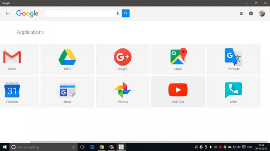Go back using the back arrow
This screenshot has width=270, height=151.
point(7,13)
